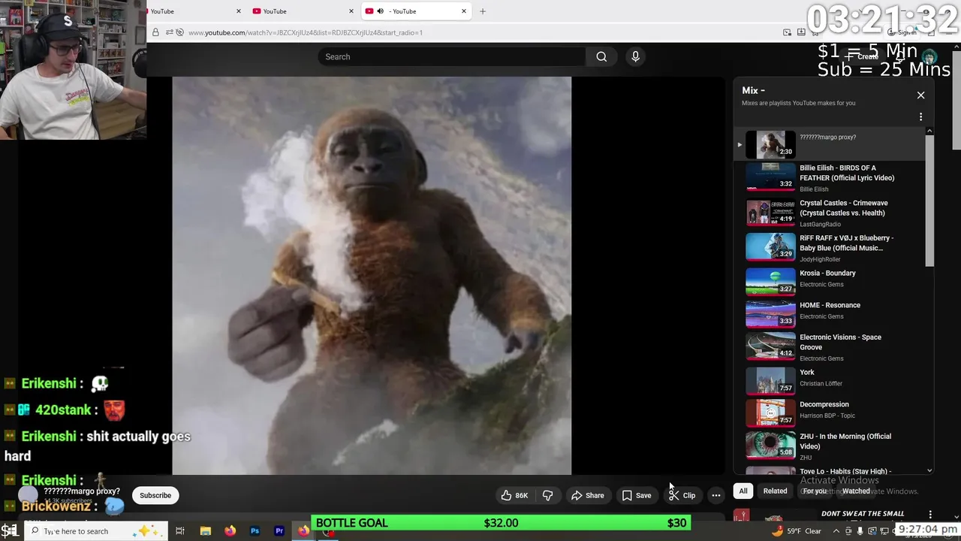Click the install/download icon in address bar
The width and height of the screenshot is (961, 541).
[801, 32]
